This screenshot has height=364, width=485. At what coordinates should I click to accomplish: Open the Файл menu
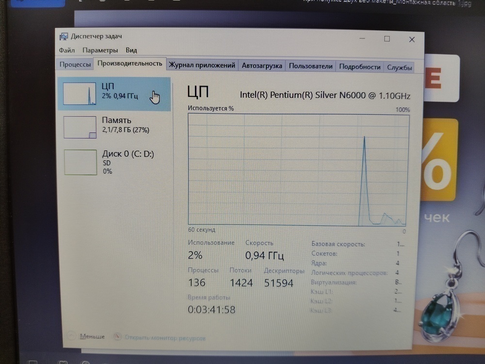click(67, 50)
